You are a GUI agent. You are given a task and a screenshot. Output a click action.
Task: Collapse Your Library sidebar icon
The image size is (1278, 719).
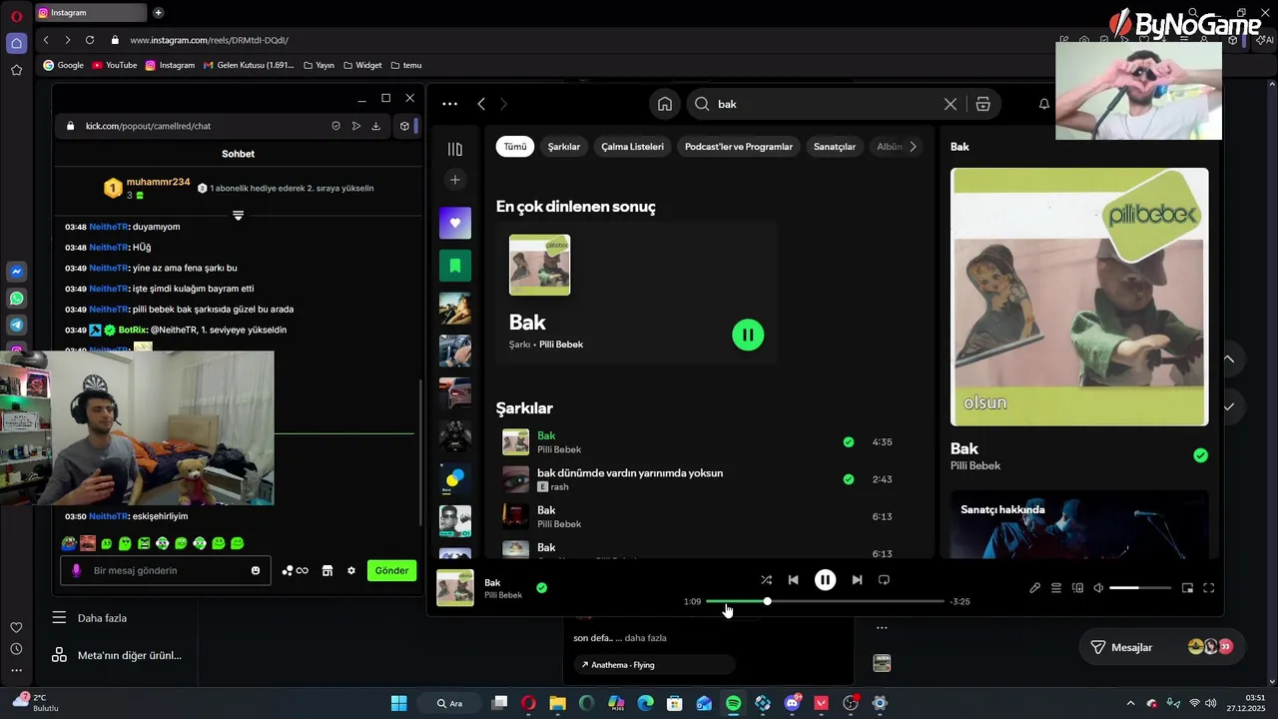point(455,149)
